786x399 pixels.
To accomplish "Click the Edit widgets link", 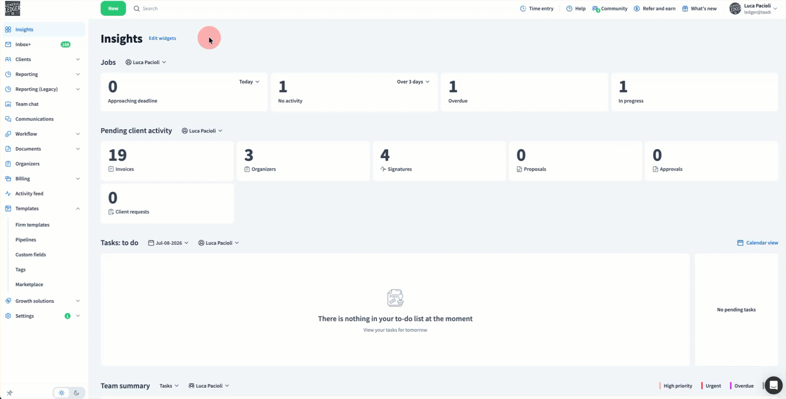I will coord(162,38).
